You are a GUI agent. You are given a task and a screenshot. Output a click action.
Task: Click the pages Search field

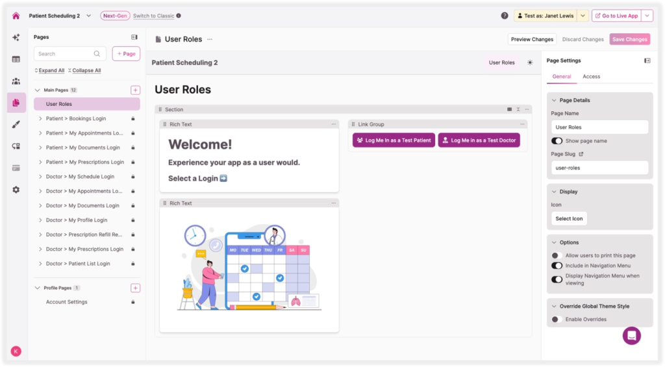point(69,54)
